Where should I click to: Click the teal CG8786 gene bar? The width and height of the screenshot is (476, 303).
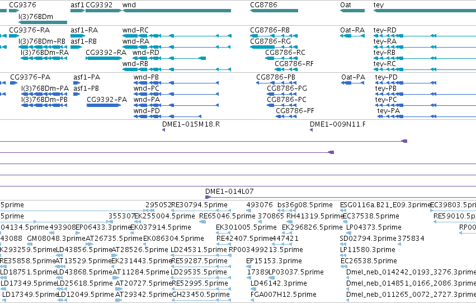(274, 11)
